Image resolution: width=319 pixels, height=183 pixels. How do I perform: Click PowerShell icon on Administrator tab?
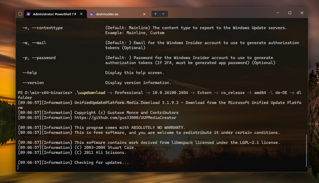(28, 14)
